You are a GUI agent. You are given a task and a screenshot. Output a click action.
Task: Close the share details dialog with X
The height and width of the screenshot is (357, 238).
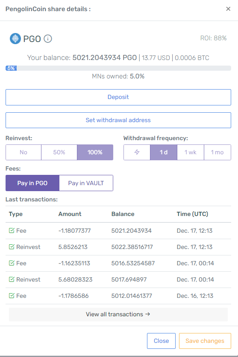(228, 9)
